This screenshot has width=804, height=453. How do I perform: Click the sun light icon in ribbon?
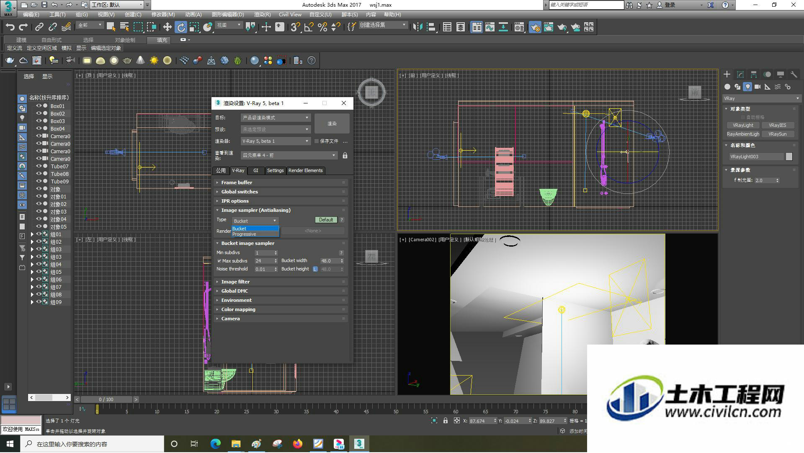click(154, 61)
